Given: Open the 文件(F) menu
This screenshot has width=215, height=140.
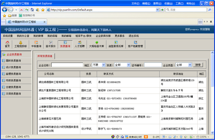Looking at the screenshot, I should (135, 3).
